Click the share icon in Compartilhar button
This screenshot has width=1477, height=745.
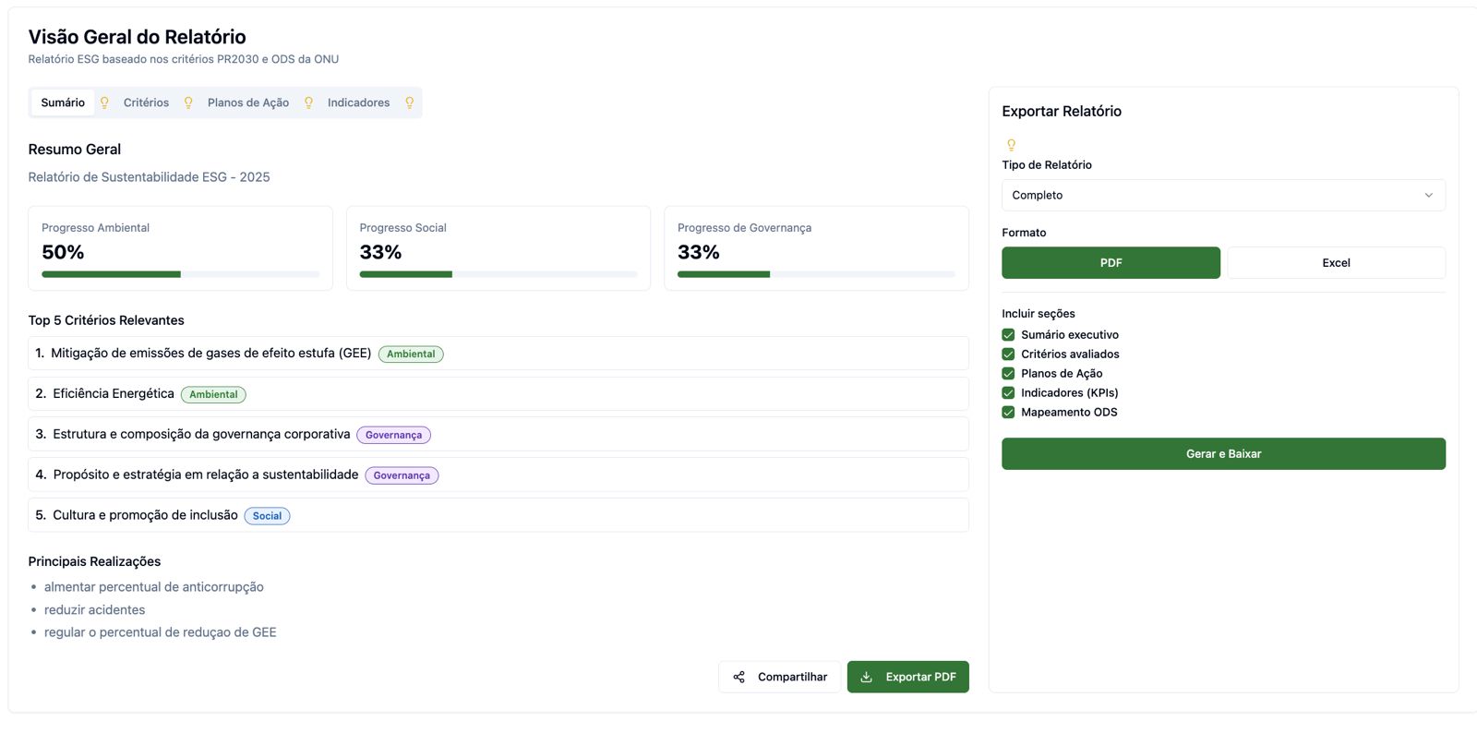738,677
